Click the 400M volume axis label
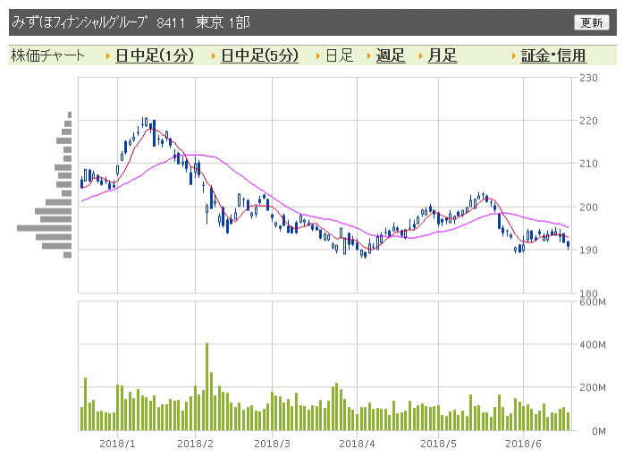 pos(592,344)
